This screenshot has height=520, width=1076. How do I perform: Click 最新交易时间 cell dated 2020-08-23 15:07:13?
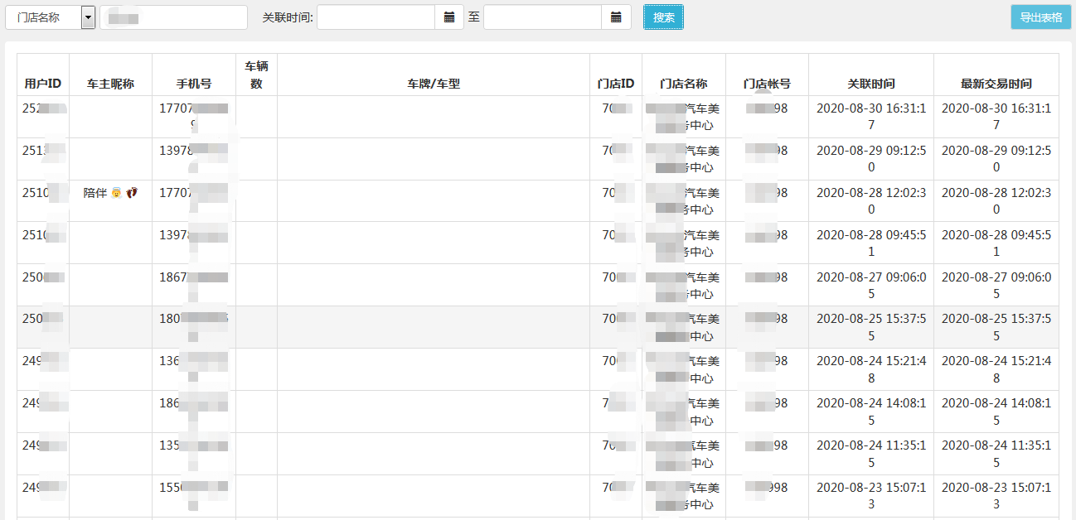pos(996,495)
